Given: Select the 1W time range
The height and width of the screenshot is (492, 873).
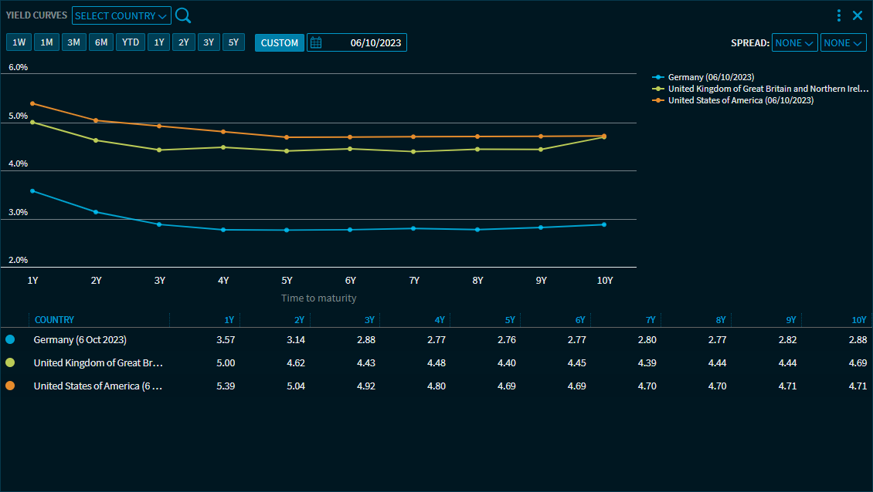Looking at the screenshot, I should click(19, 42).
